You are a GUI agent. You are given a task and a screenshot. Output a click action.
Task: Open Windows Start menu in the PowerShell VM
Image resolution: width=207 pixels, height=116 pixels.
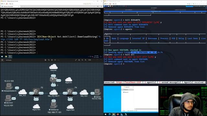[2, 56]
